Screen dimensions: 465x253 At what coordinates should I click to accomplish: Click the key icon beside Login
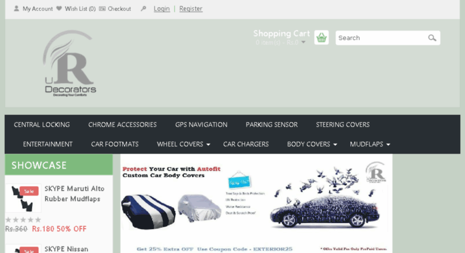[144, 8]
